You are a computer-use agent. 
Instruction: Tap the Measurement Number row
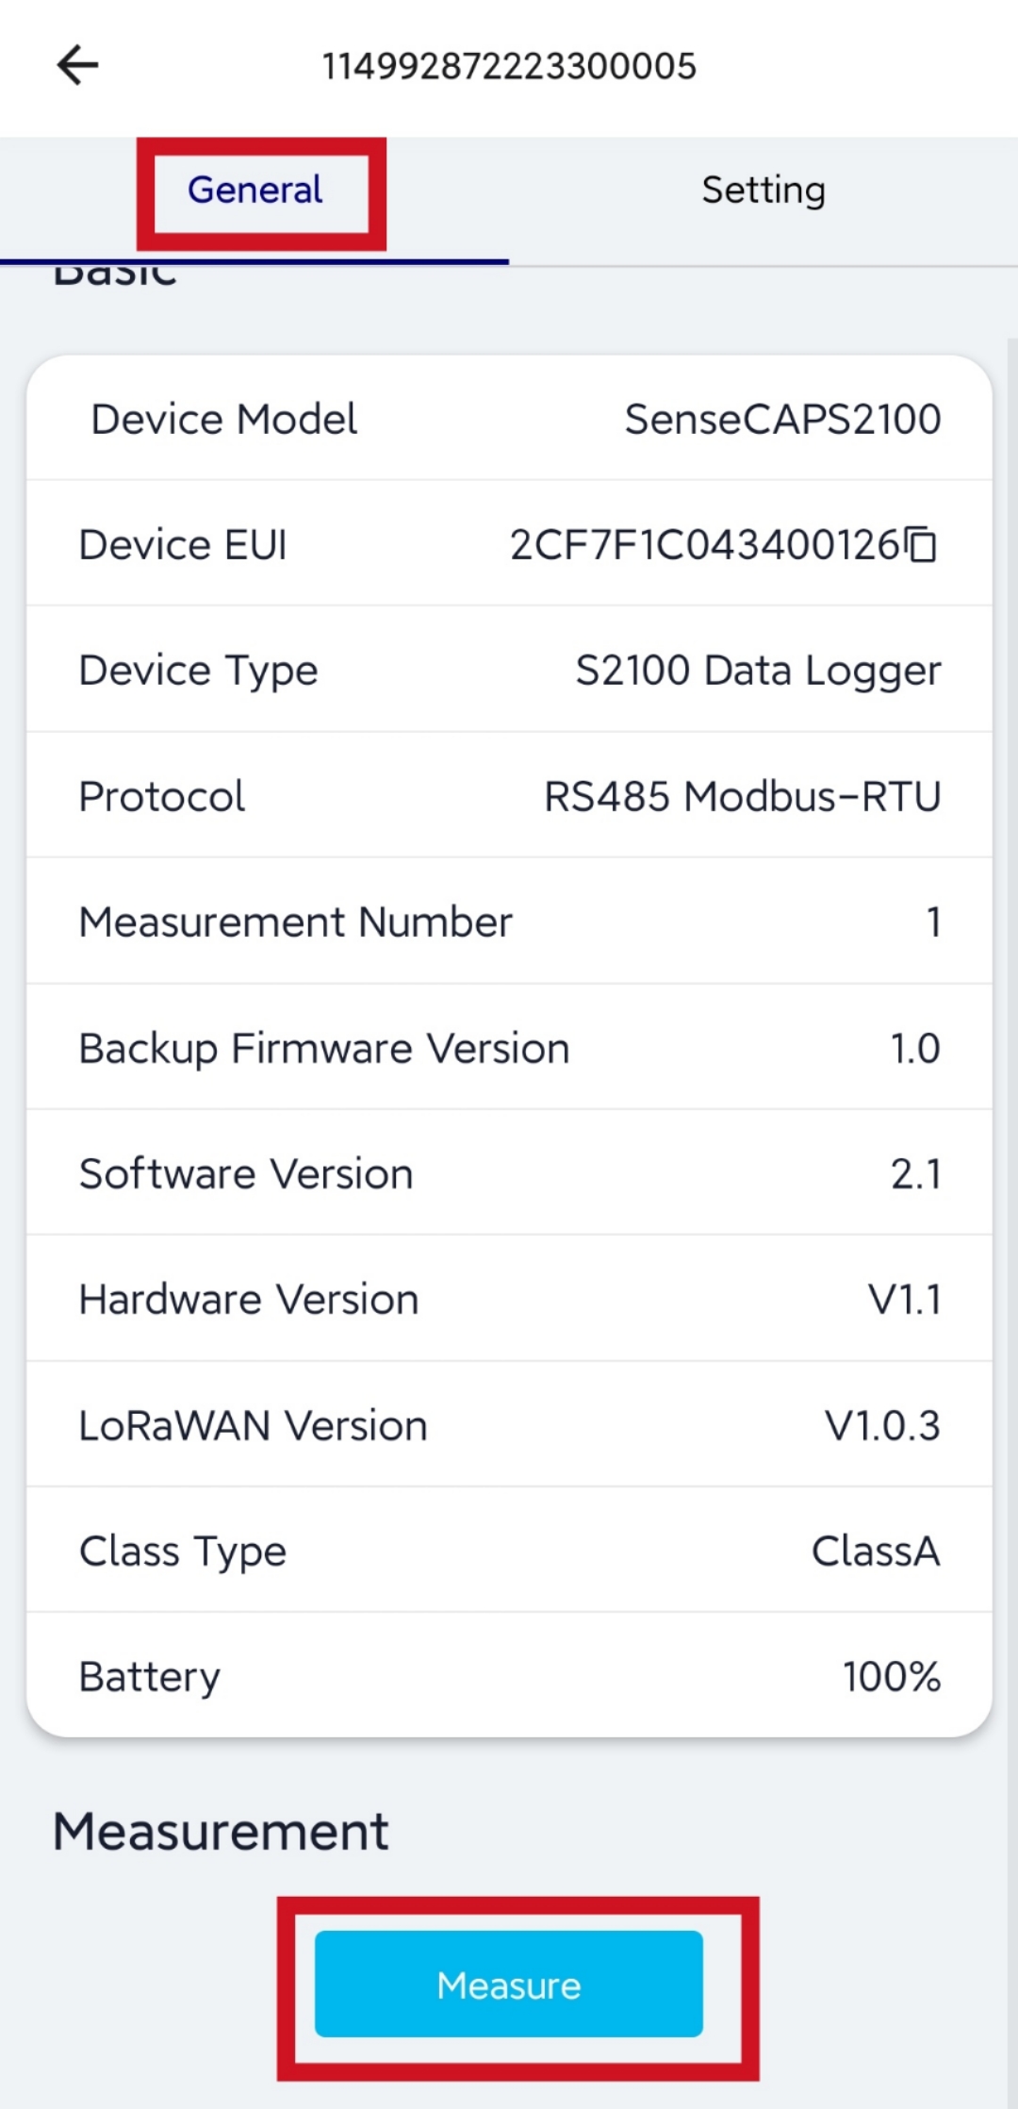[509, 922]
